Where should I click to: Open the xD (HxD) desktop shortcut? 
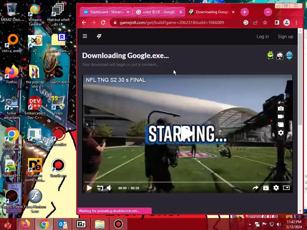(x=35, y=43)
